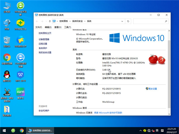Open the 2345加速浏览器 desktop icon
The height and width of the screenshot is (134, 179).
pos(20,60)
